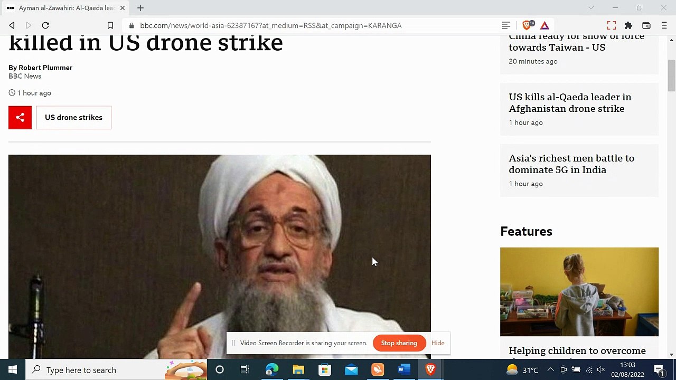Open Wi-Fi network settings tray icon

(589, 370)
